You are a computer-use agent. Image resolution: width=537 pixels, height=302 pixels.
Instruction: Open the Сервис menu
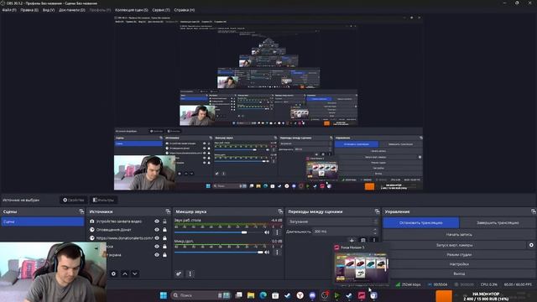161,10
